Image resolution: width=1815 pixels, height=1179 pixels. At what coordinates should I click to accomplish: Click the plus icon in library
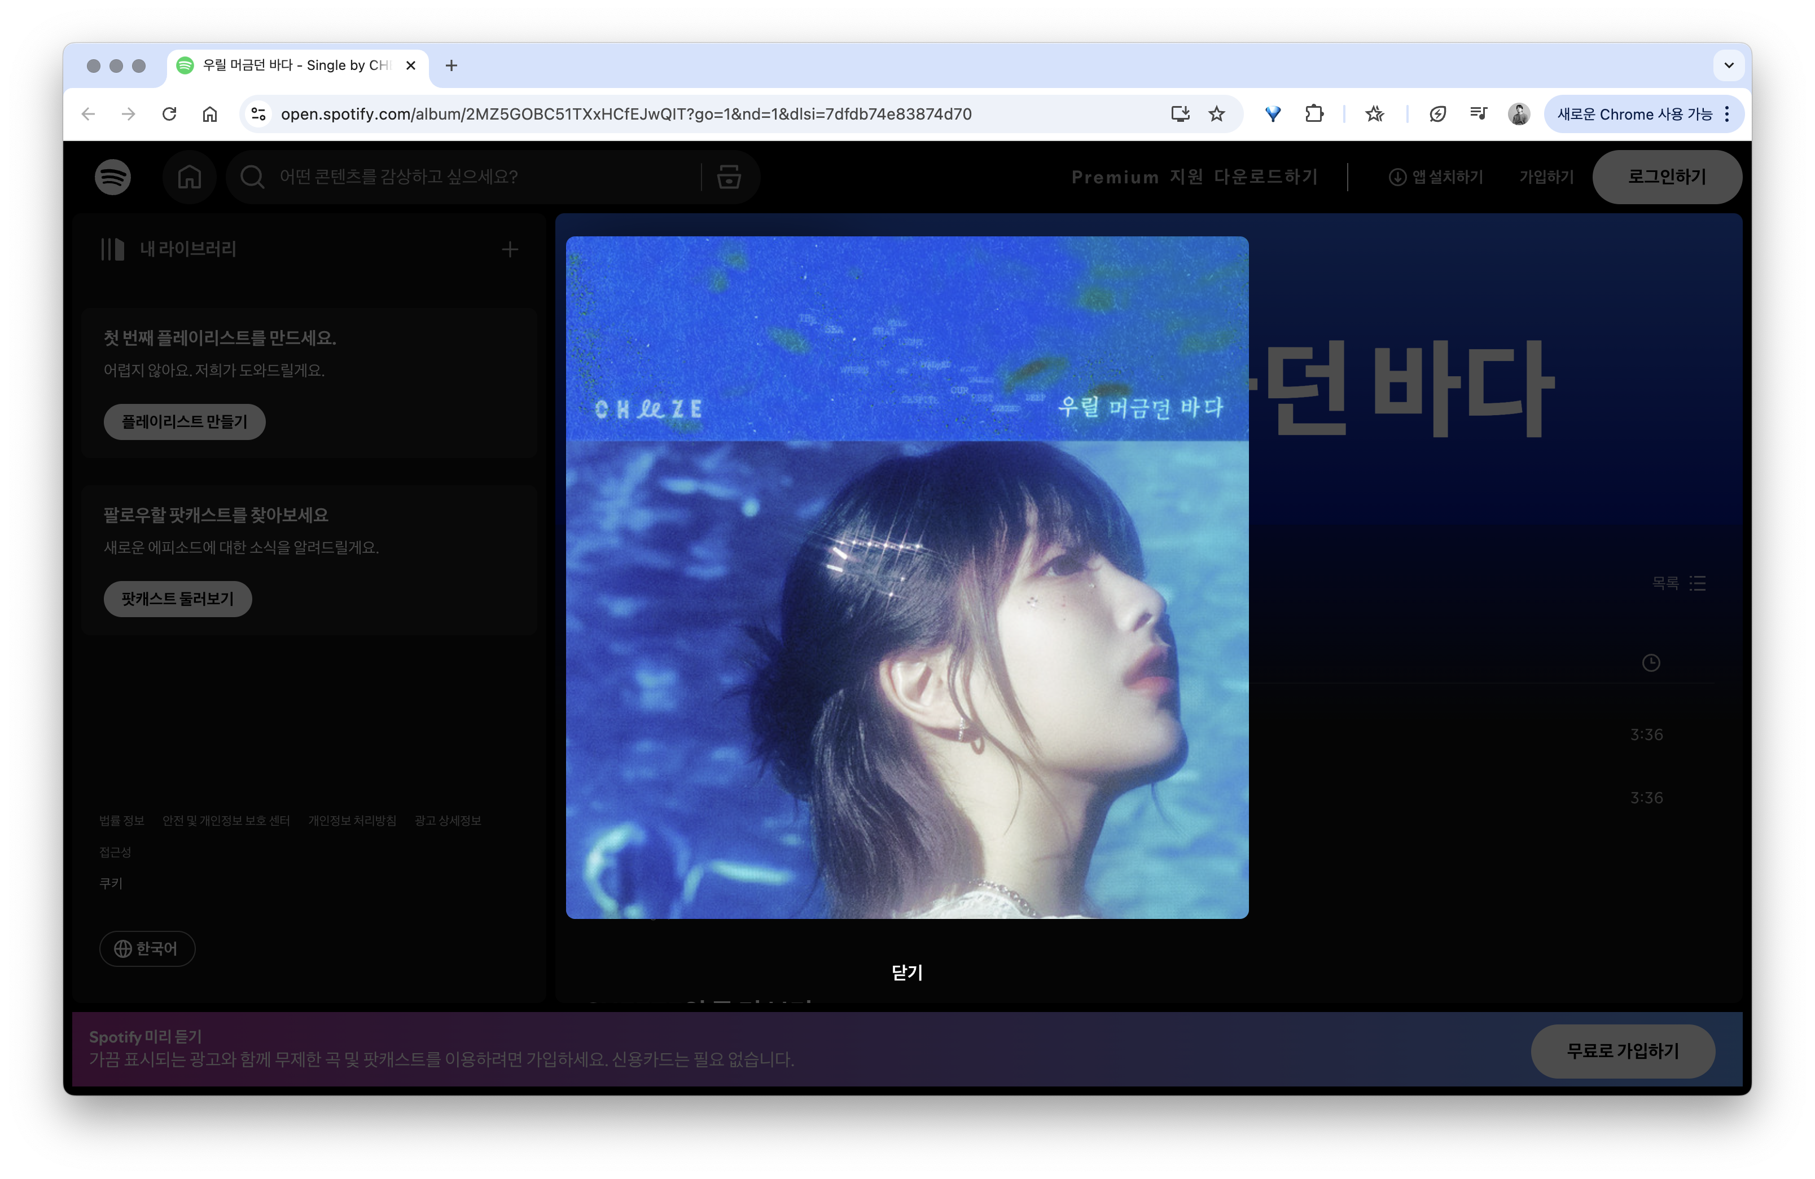510,249
